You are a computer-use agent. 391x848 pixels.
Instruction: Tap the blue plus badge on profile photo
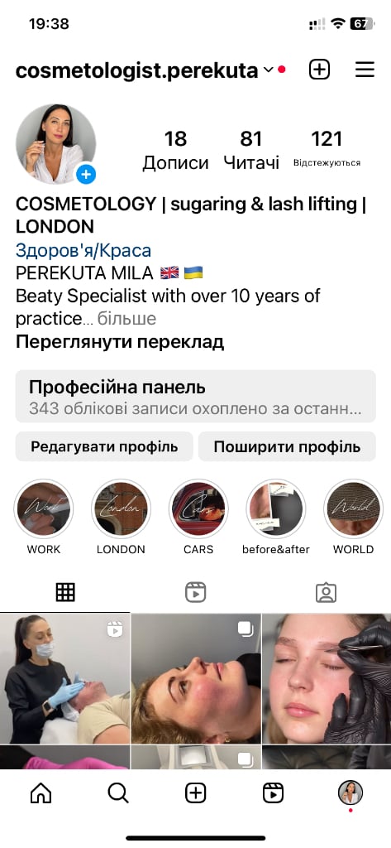(x=86, y=174)
